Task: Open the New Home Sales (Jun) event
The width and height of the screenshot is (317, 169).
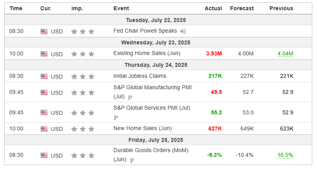Action: (x=143, y=128)
